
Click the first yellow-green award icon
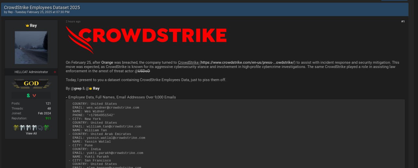click(16, 128)
